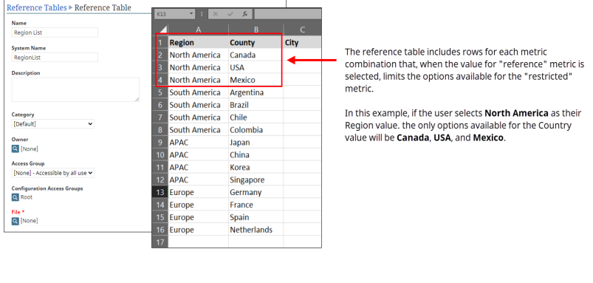The image size is (593, 283).
Task: Open the File lookup search icon
Action: (15, 221)
